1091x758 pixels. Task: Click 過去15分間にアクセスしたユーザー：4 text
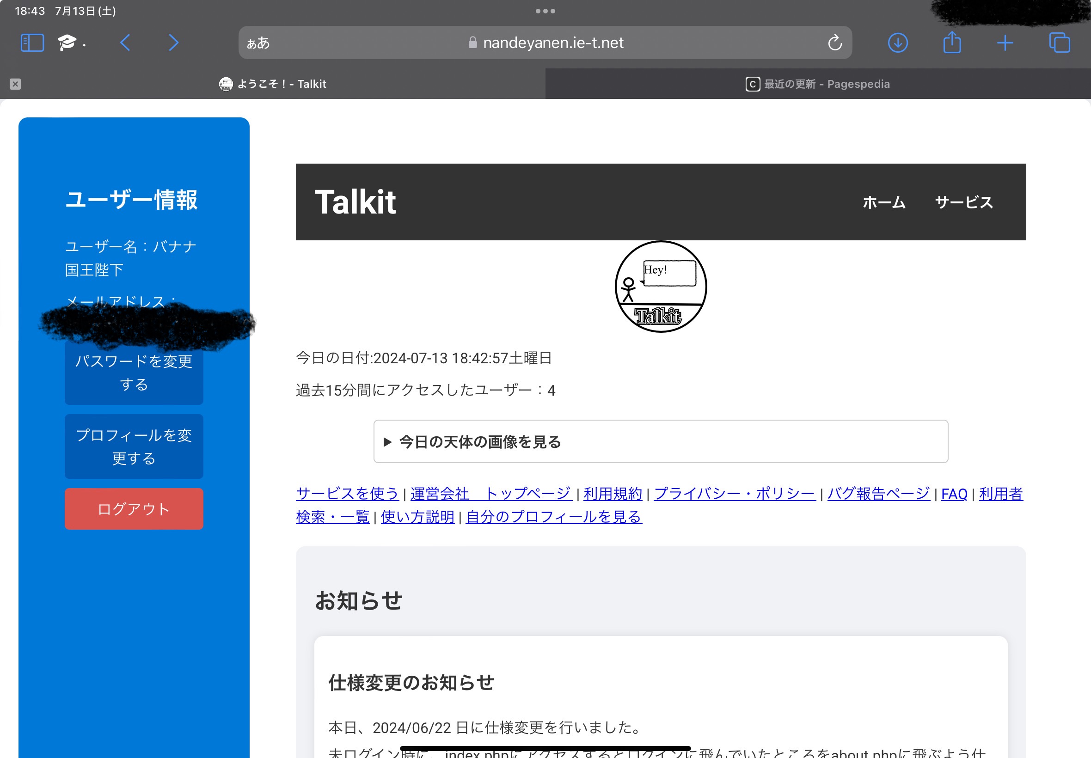pyautogui.click(x=426, y=391)
